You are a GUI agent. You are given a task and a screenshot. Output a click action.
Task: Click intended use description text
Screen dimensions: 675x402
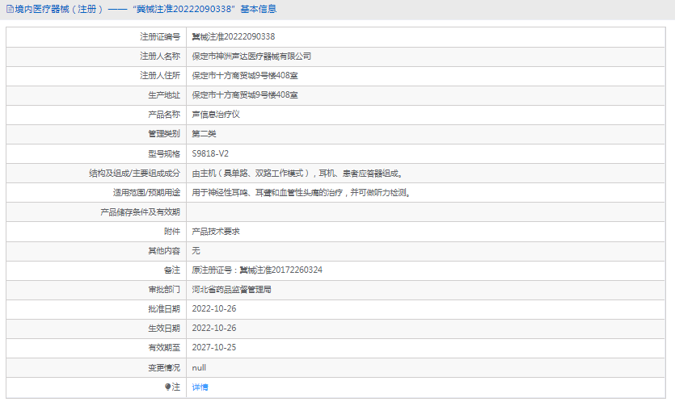click(301, 192)
